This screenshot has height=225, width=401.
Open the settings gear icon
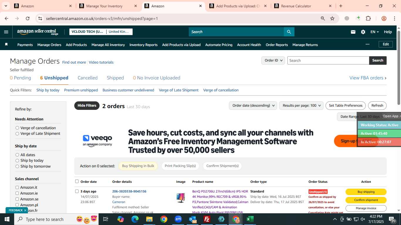[363, 32]
